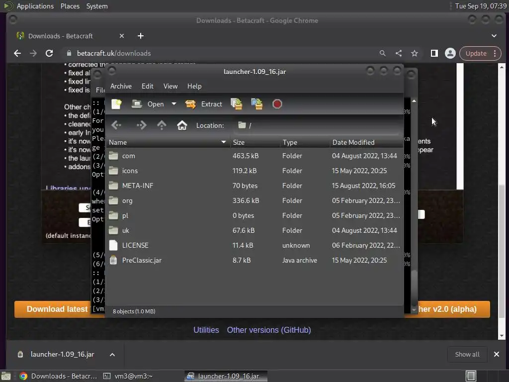This screenshot has height=382, width=509.
Task: Go back in Chrome browser
Action: point(17,53)
